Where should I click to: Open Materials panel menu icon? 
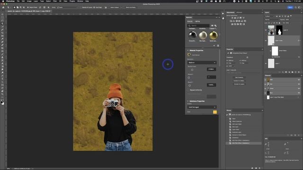tap(219, 17)
